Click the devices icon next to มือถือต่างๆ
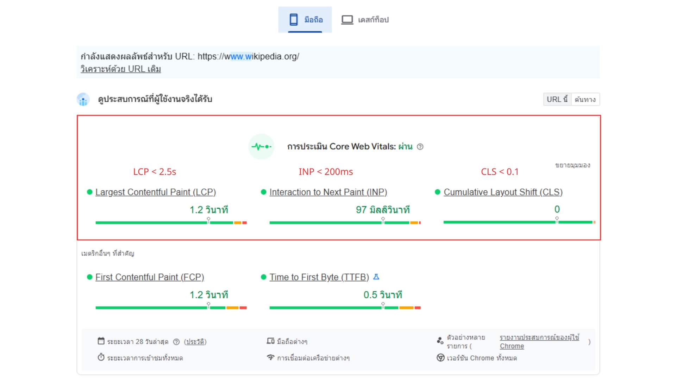Image resolution: width=676 pixels, height=380 pixels. point(270,341)
